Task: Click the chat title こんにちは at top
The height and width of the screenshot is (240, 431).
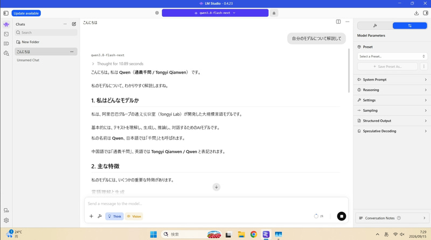Action: 90,23
